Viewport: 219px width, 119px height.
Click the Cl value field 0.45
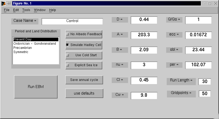pos(144,80)
